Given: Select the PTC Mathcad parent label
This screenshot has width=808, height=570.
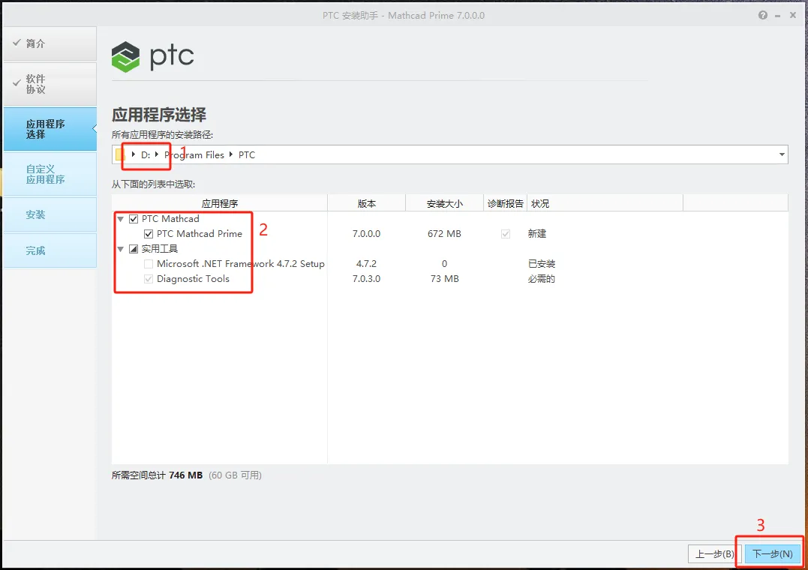Looking at the screenshot, I should (170, 219).
